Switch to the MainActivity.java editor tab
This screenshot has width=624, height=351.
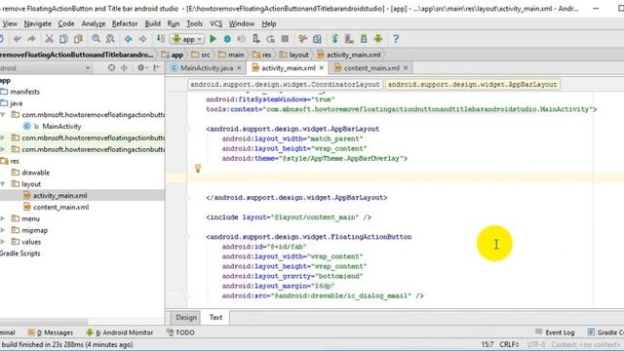pyautogui.click(x=206, y=68)
